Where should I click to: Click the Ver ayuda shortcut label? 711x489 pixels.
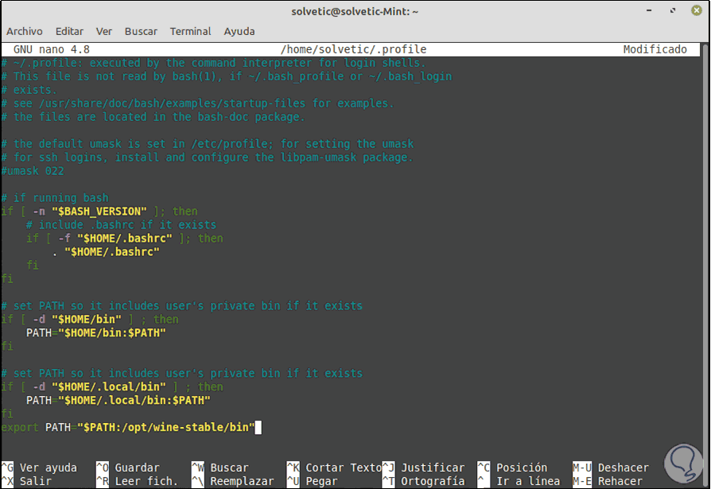[x=49, y=468]
